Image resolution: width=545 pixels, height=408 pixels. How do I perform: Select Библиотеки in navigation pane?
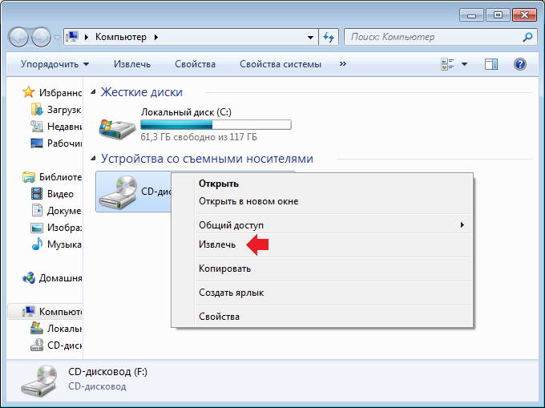point(51,177)
